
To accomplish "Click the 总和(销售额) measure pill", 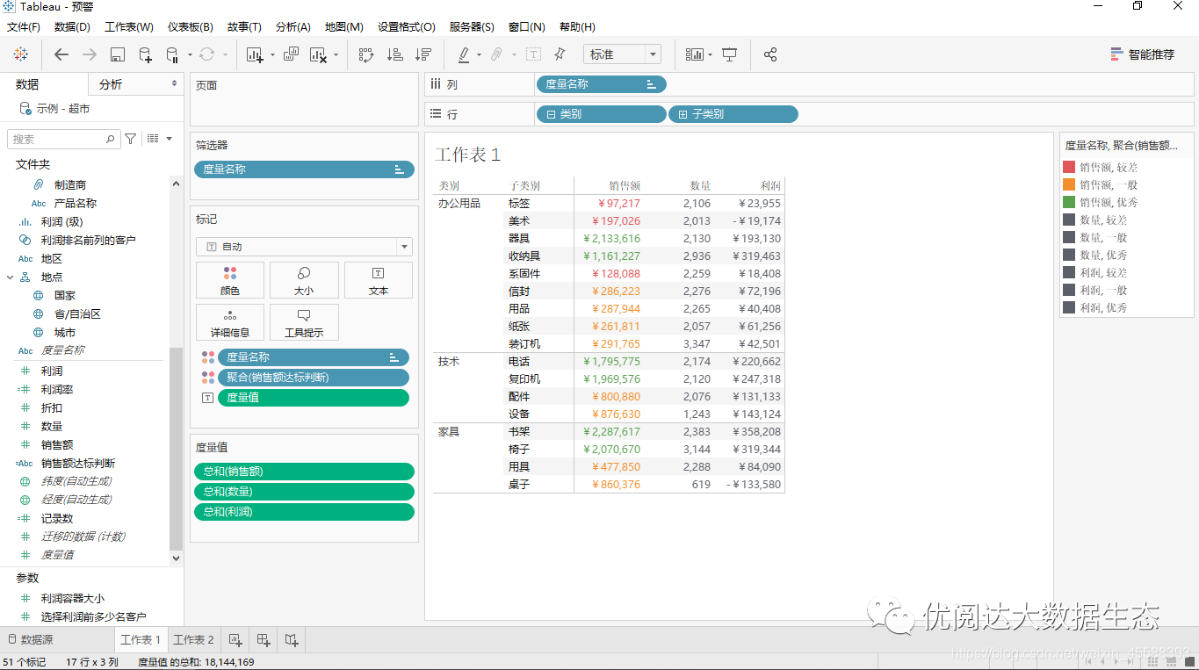I will [304, 472].
